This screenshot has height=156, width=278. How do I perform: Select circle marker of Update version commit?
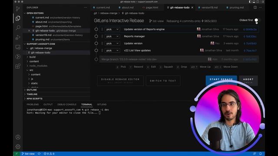96,43
